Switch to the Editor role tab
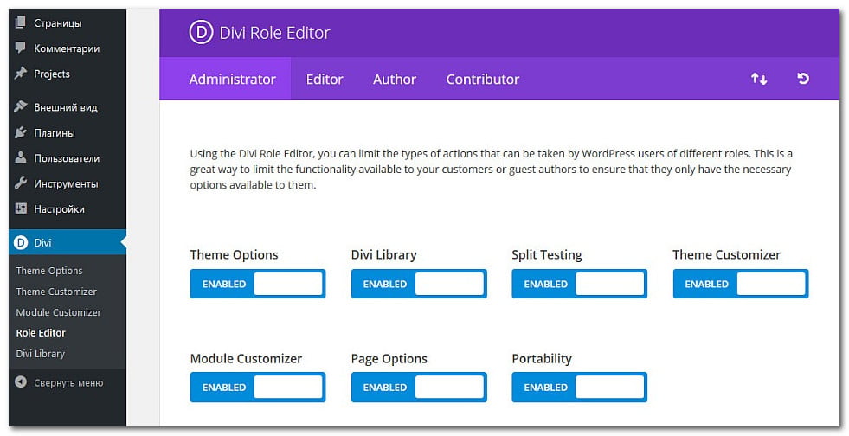This screenshot has width=849, height=436. pyautogui.click(x=325, y=80)
